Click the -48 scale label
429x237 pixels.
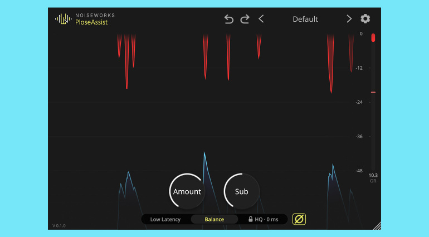[359, 171]
